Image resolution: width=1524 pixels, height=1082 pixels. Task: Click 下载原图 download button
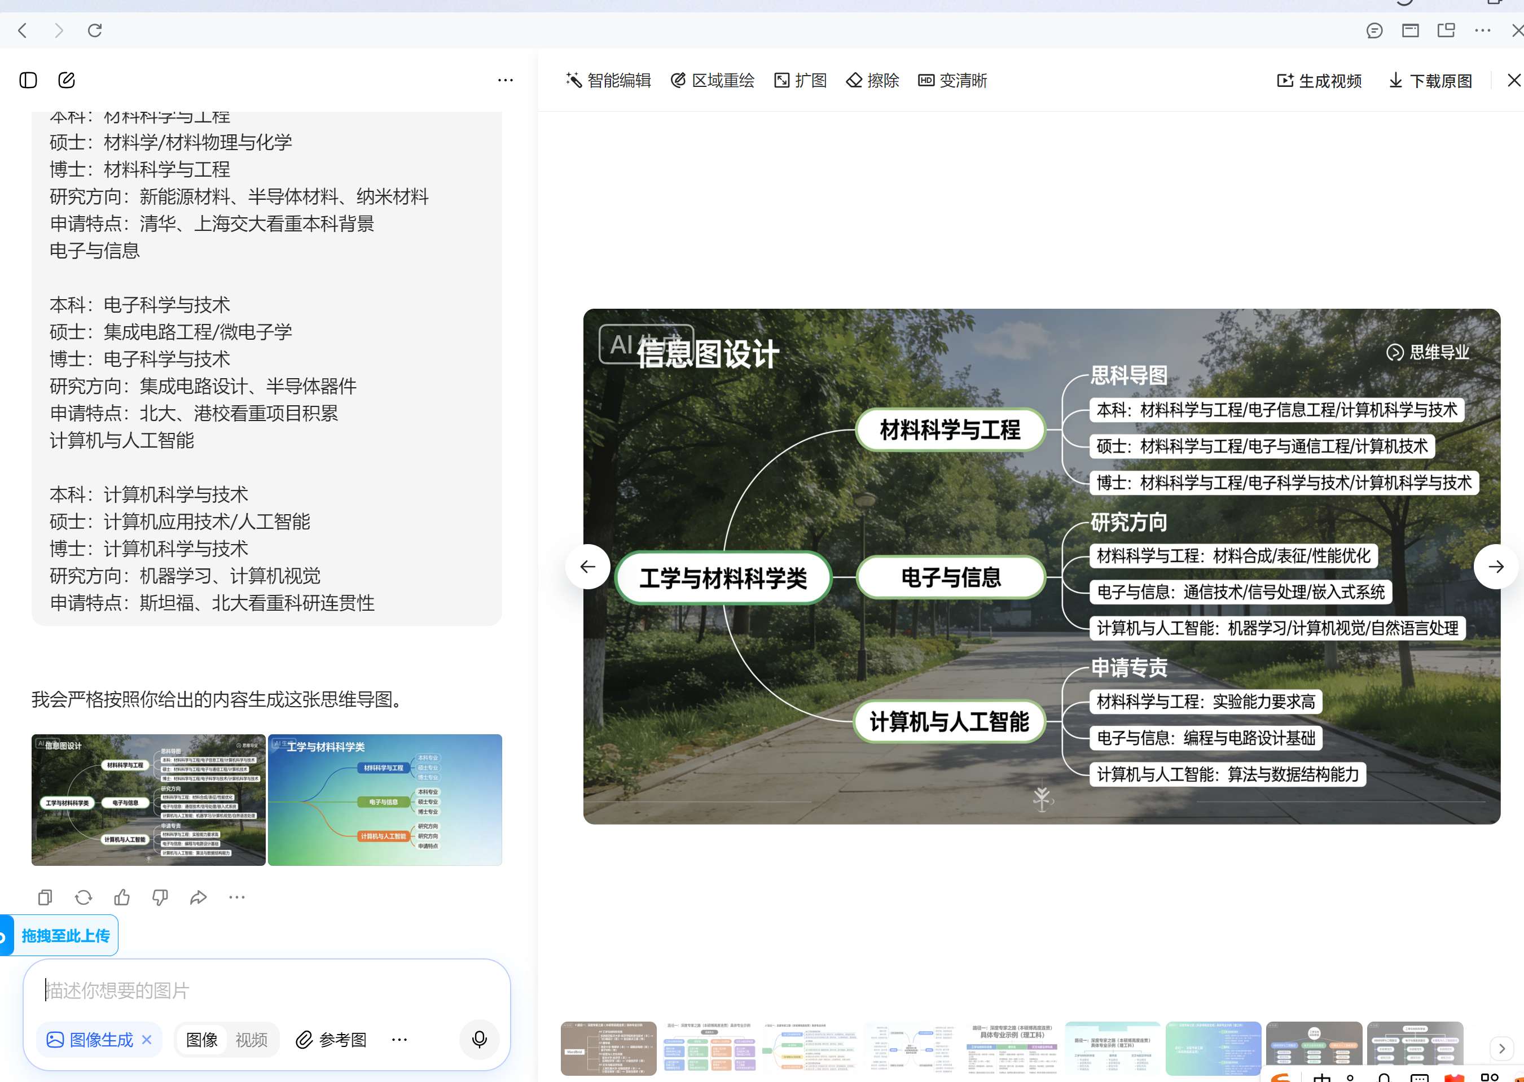[x=1430, y=81]
